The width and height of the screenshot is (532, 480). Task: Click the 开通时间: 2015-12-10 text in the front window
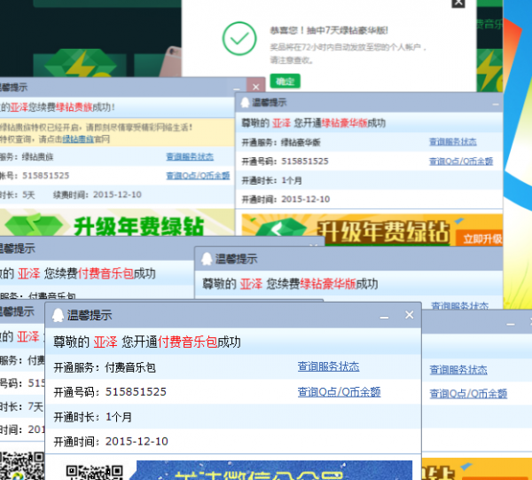(111, 441)
